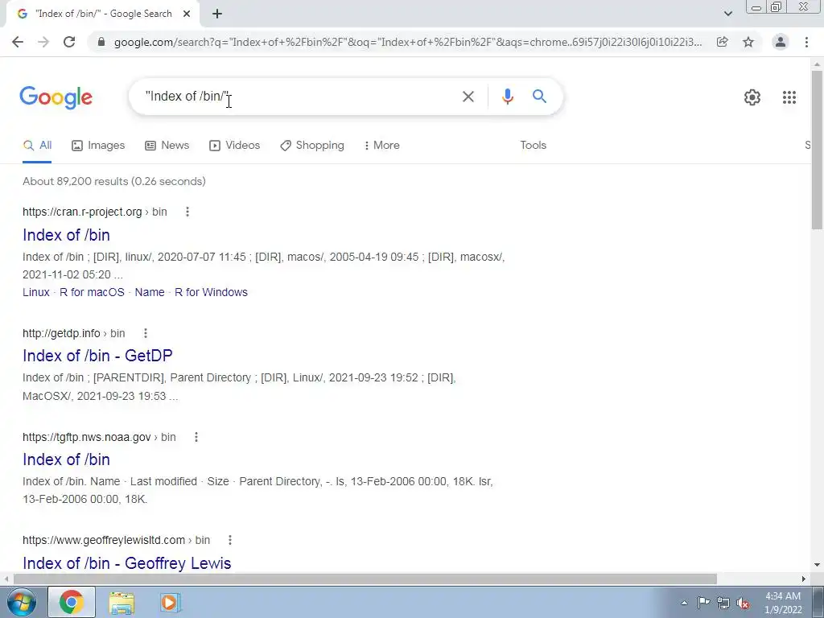This screenshot has height=618, width=824.
Task: Click inside the search query field
Action: click(x=299, y=97)
